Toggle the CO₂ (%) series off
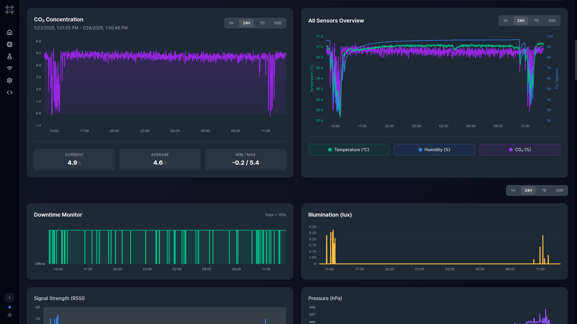The height and width of the screenshot is (324, 577). 520,149
